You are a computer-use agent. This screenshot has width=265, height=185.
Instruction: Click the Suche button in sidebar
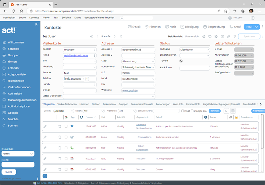pos(9,172)
